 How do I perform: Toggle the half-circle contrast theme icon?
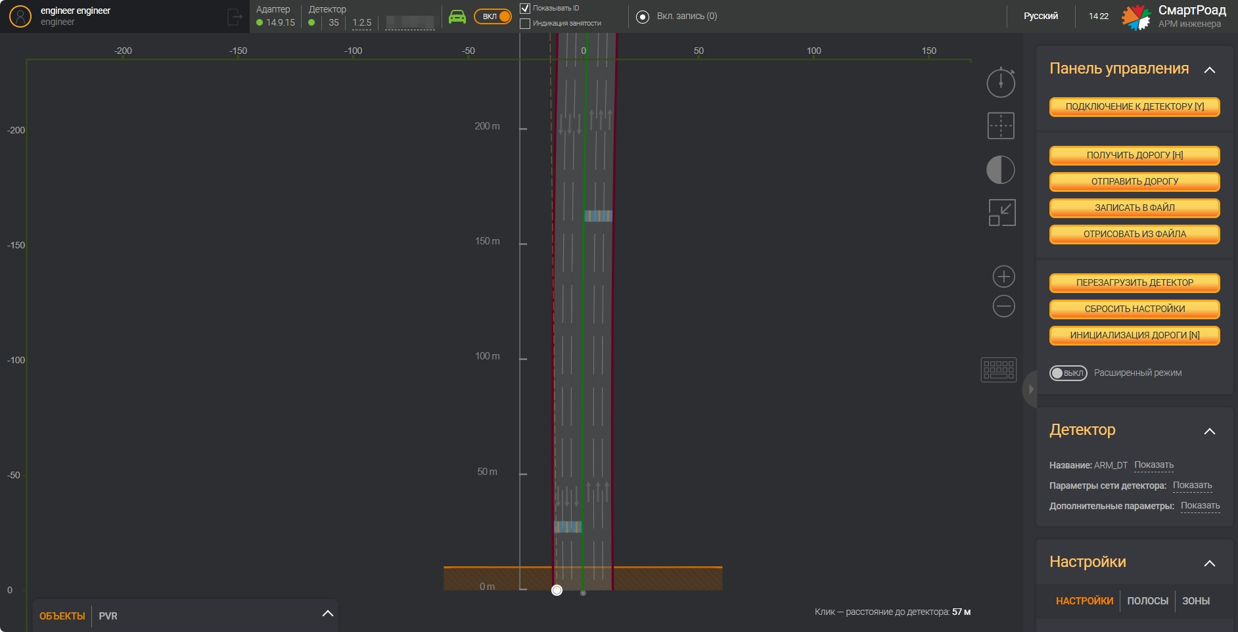point(1000,169)
